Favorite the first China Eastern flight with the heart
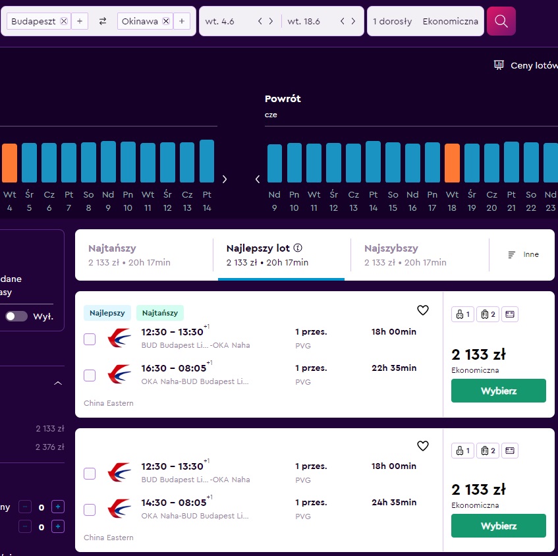Screen dimensions: 558x556 point(422,310)
